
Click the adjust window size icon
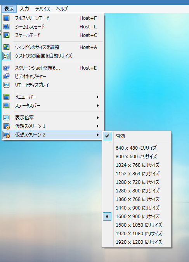pyautogui.click(x=7, y=47)
